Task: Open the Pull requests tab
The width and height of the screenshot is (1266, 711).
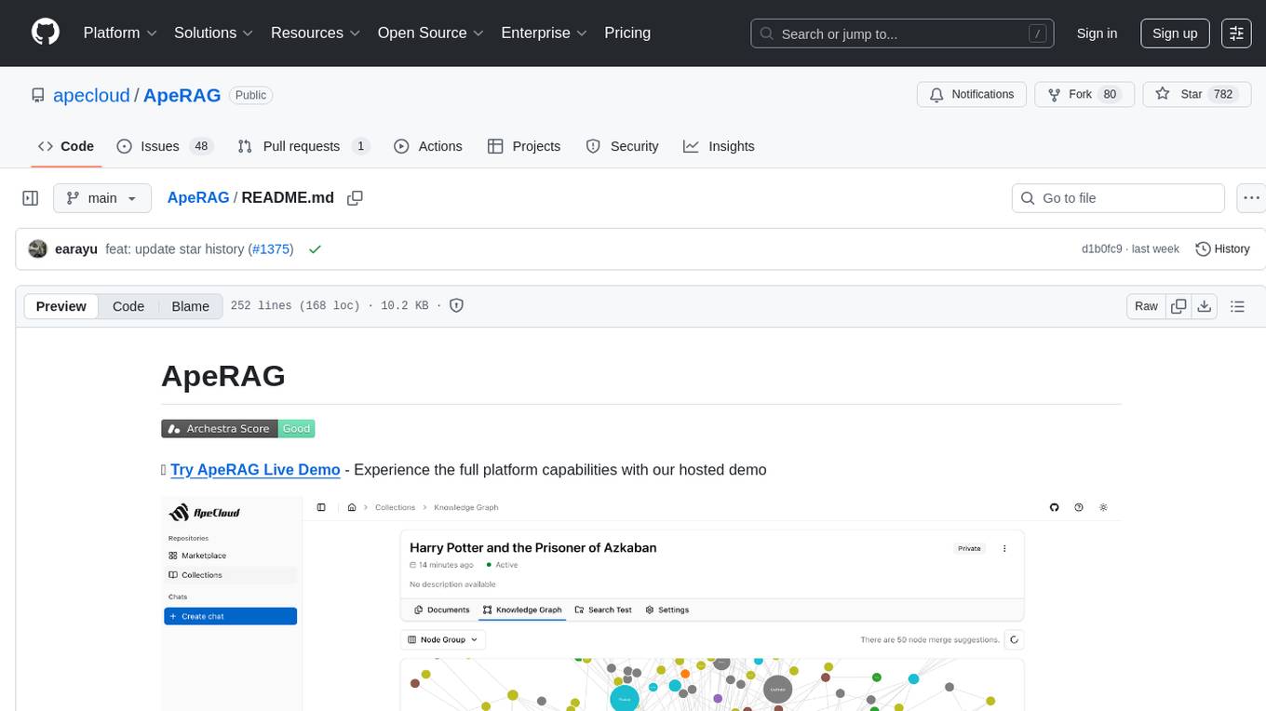Action: (303, 146)
